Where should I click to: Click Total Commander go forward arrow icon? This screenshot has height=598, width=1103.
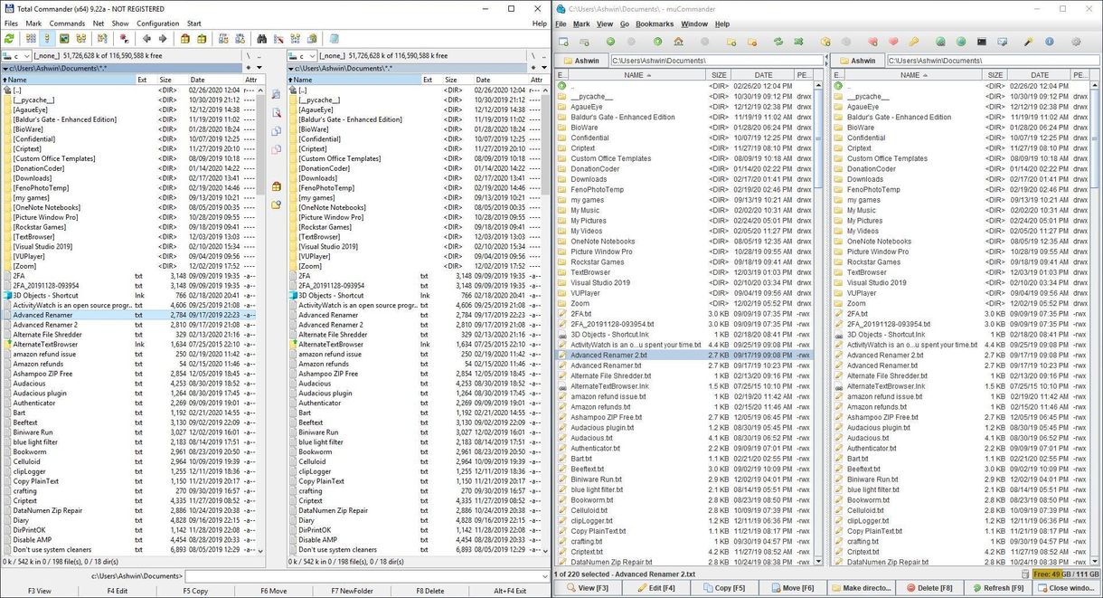163,39
